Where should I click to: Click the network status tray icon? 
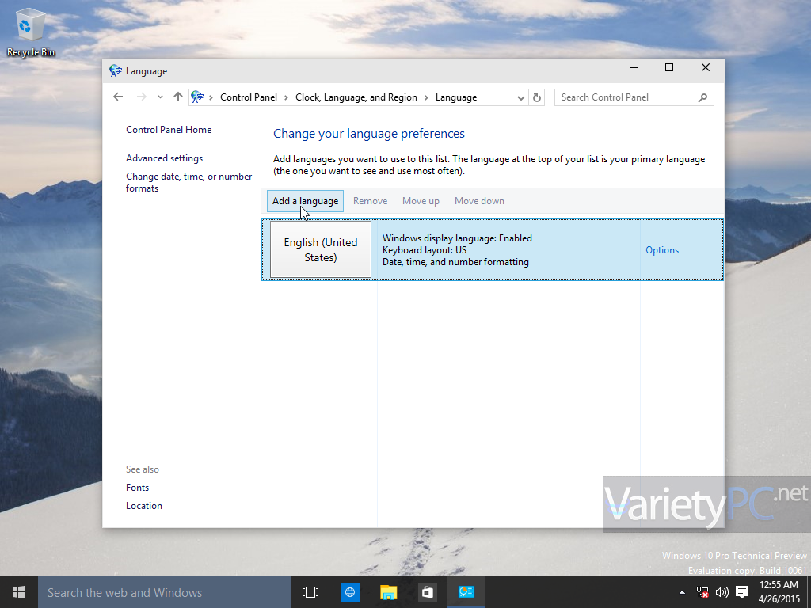(702, 592)
